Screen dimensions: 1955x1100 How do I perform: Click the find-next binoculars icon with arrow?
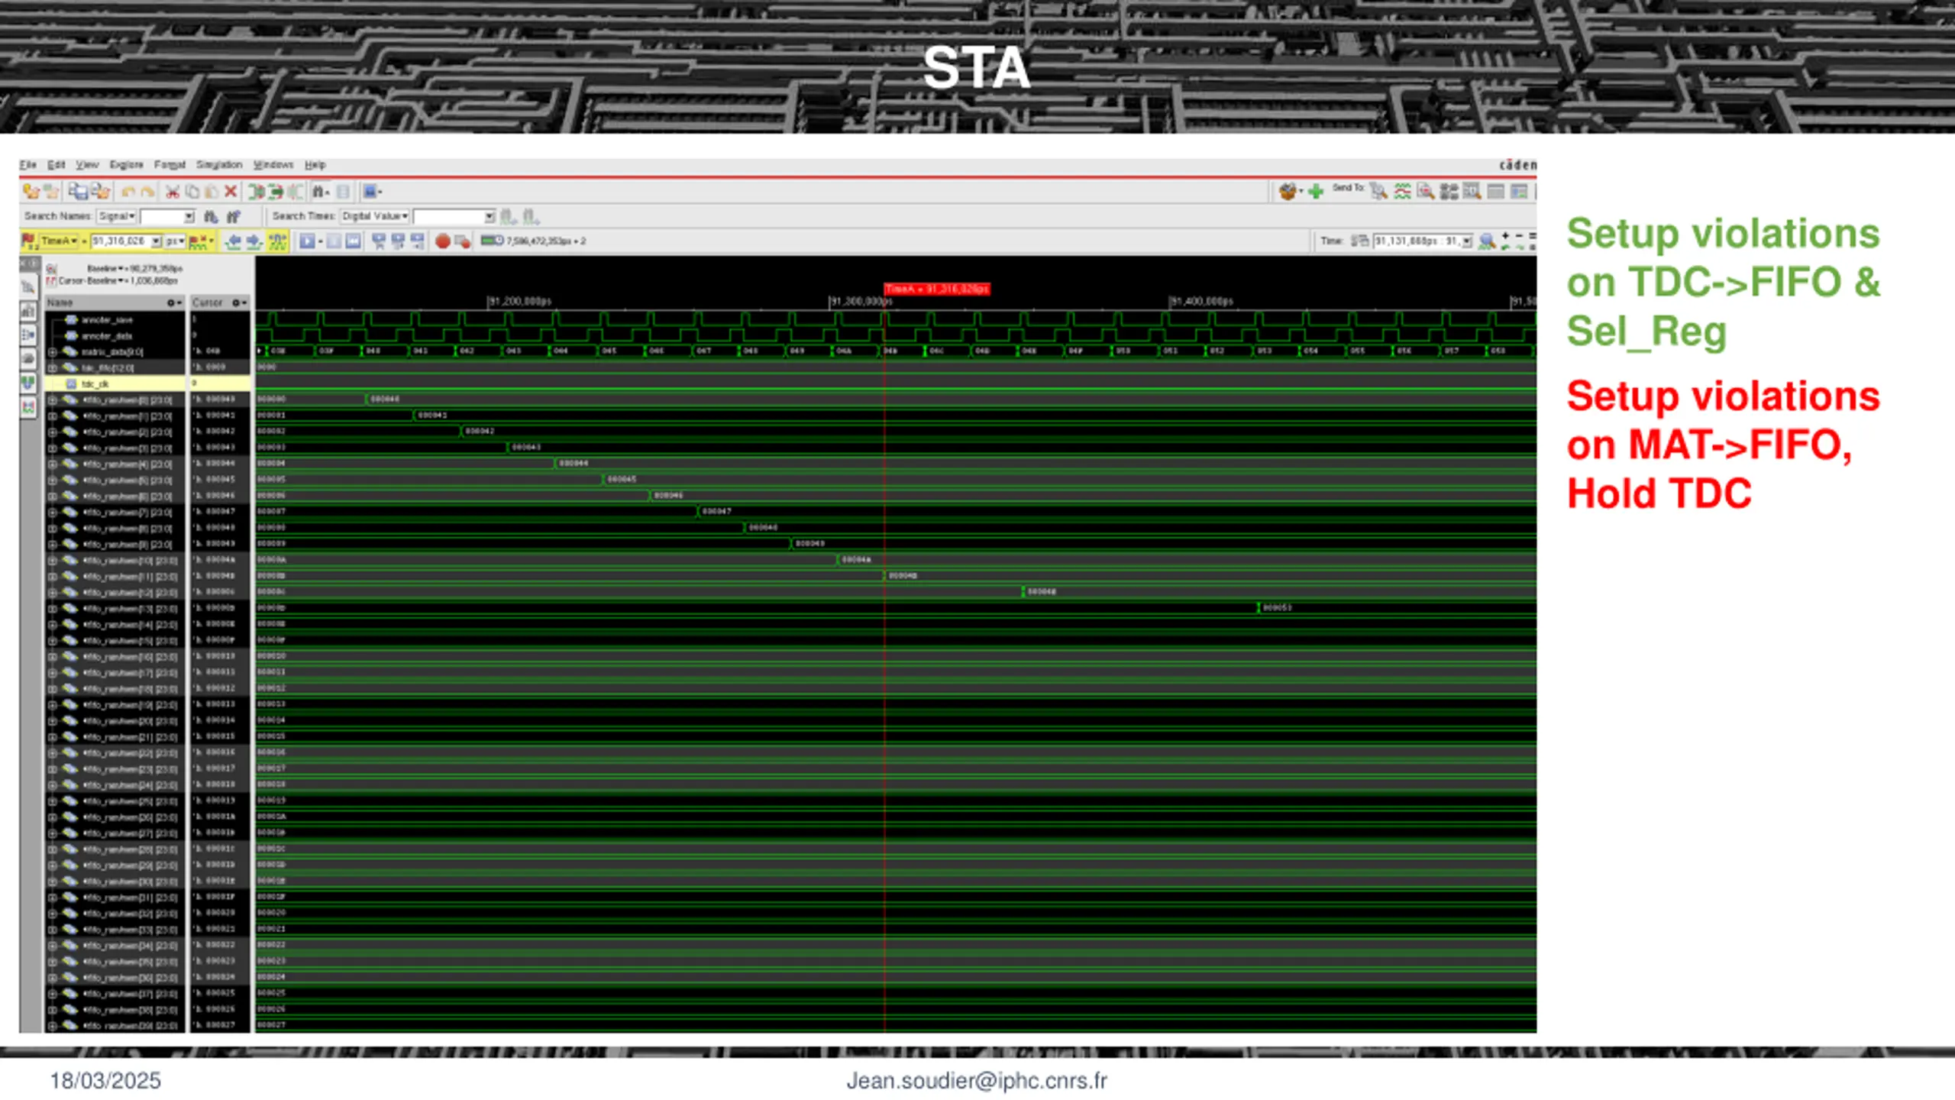(234, 217)
